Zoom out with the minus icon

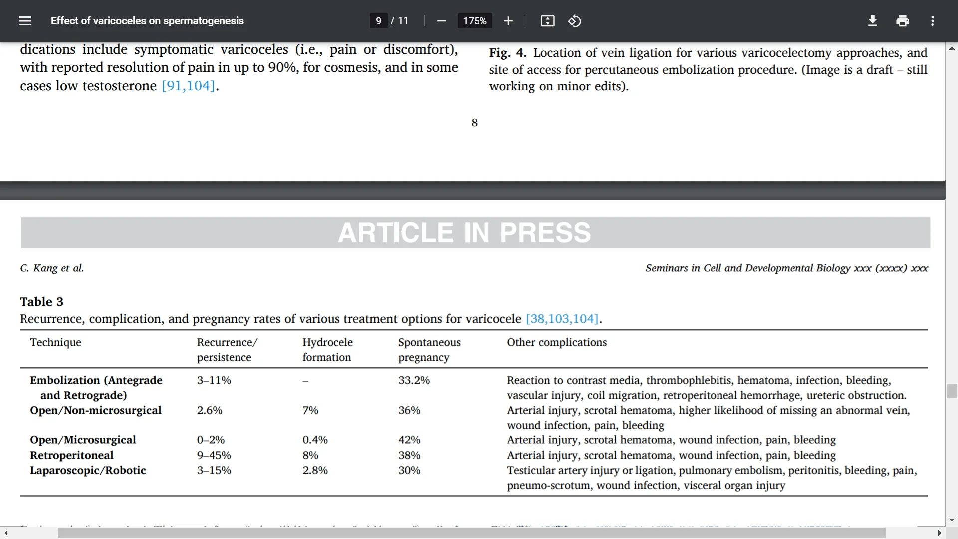click(441, 21)
